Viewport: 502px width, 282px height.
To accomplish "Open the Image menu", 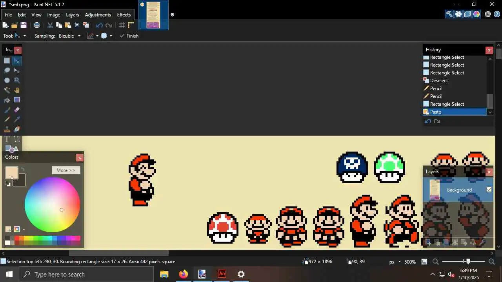I will tap(54, 15).
